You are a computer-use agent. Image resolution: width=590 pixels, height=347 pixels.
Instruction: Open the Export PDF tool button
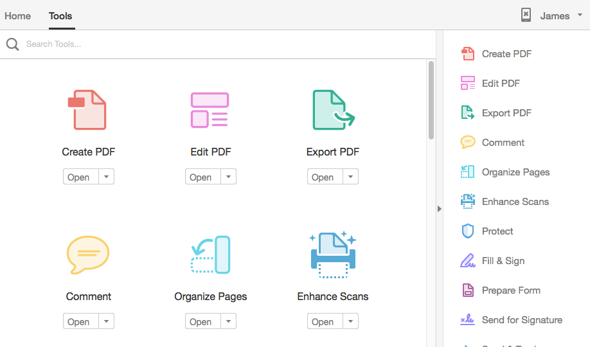(325, 177)
